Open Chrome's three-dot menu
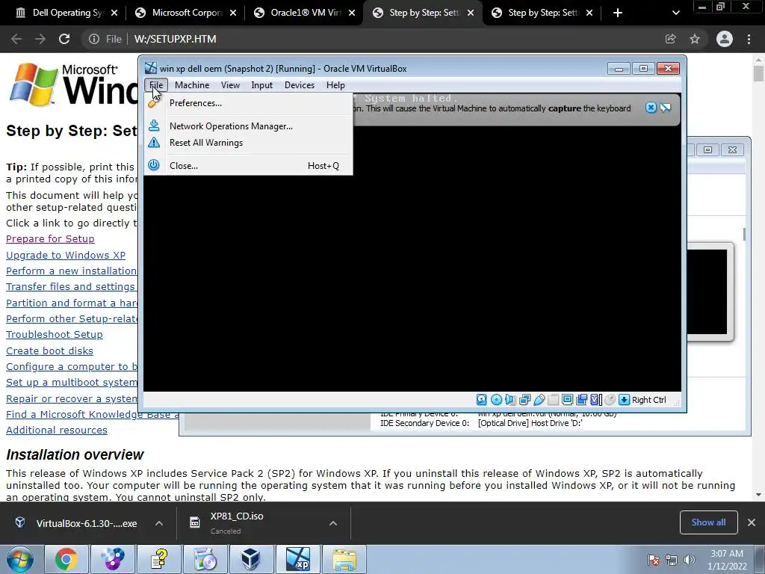The image size is (765, 574). (749, 39)
